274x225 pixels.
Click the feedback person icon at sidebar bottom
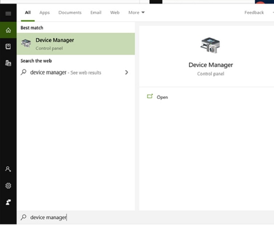[x=8, y=202]
